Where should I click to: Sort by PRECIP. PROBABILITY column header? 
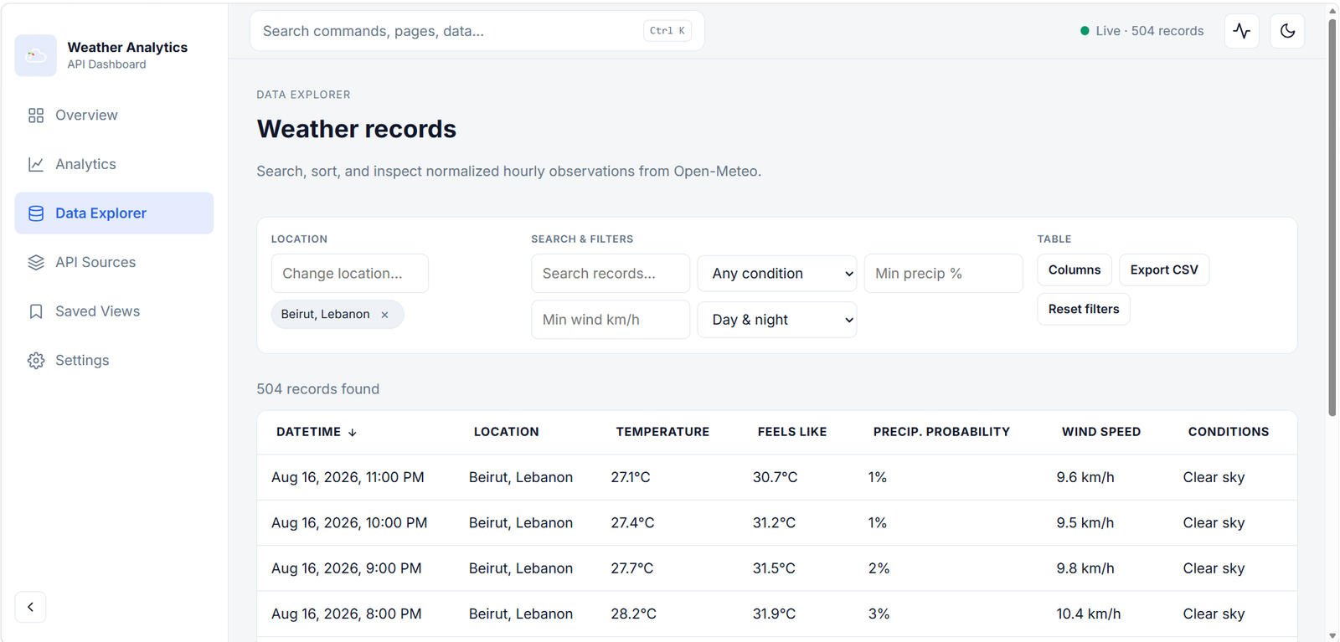pyautogui.click(x=941, y=432)
